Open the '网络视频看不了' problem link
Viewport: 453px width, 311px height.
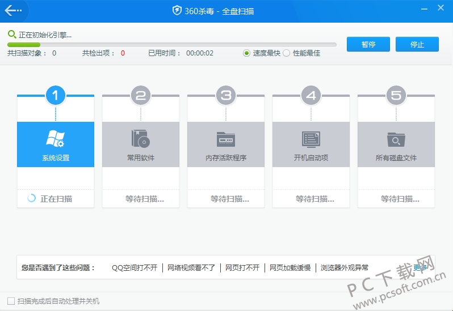point(191,267)
